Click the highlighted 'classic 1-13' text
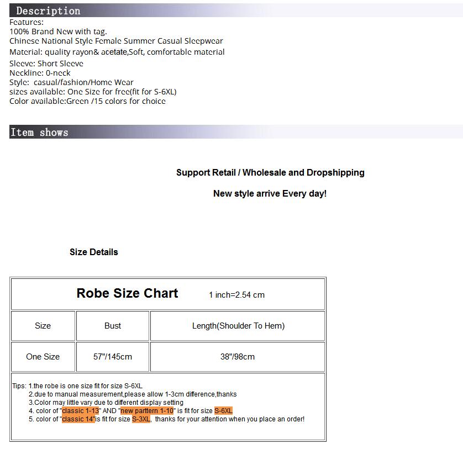This screenshot has height=449, width=463. coord(81,411)
